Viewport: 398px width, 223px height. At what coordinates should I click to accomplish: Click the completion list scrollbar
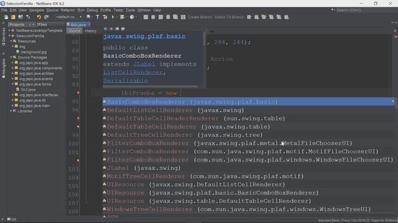(396, 103)
